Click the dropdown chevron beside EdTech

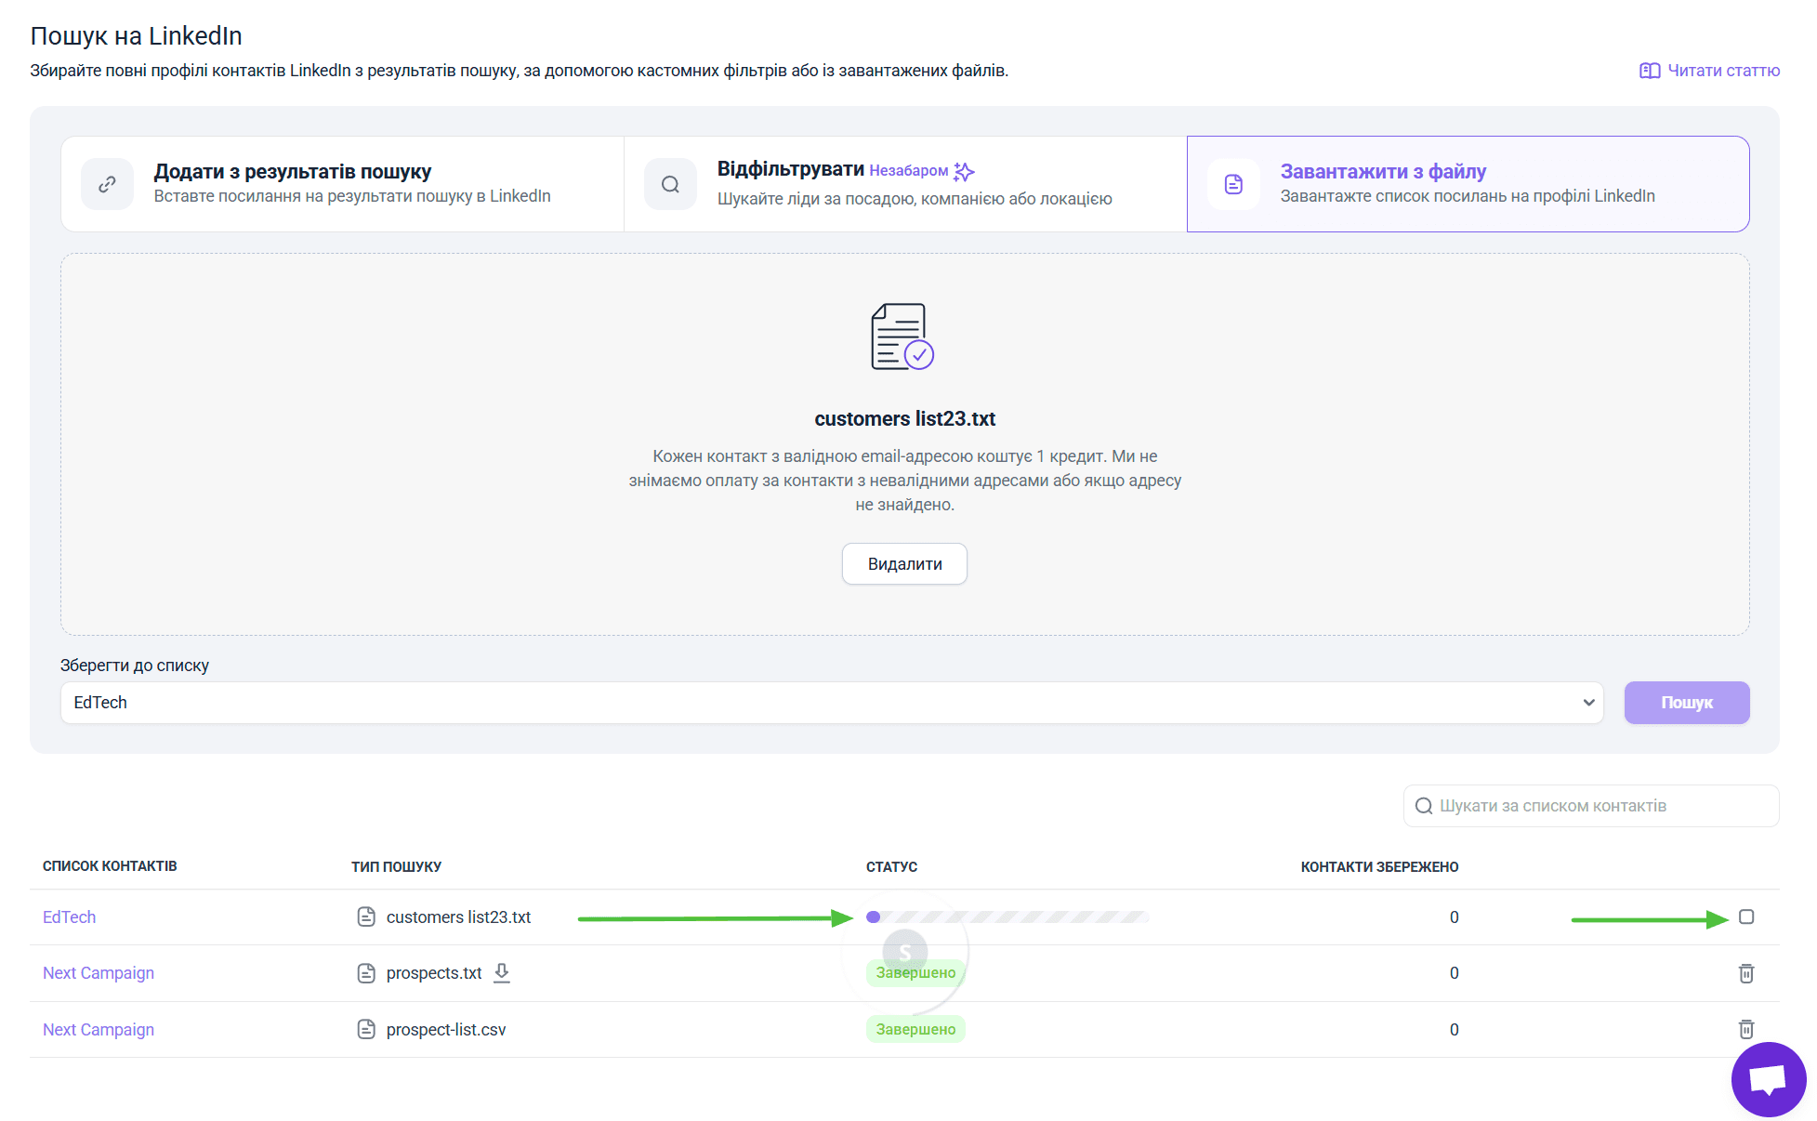pos(1588,703)
